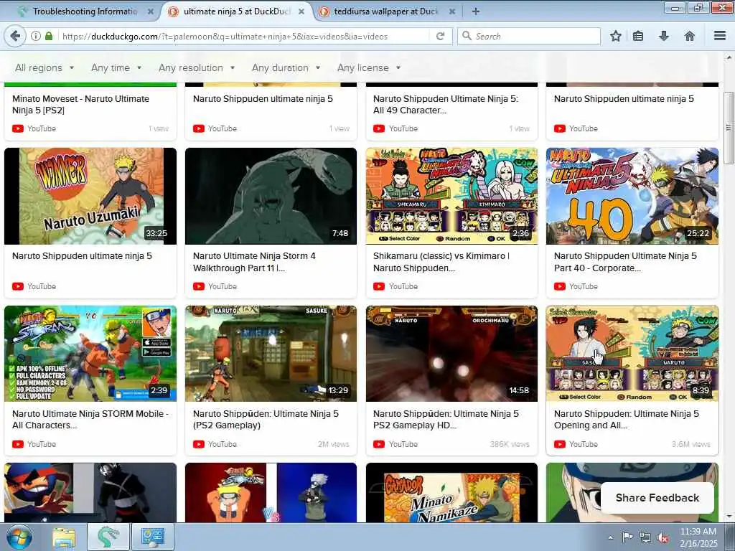Open the Ultimate Ninja 5 (PS2 Gameplay) title
The height and width of the screenshot is (551, 735).
click(x=266, y=419)
